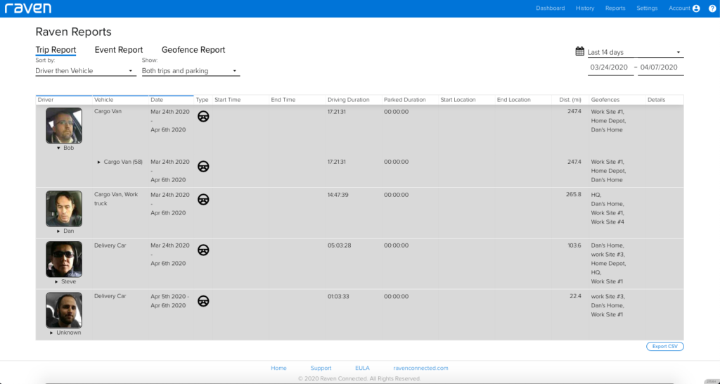Open Reports in top navigation
Screen dimensions: 720x384
pos(615,8)
